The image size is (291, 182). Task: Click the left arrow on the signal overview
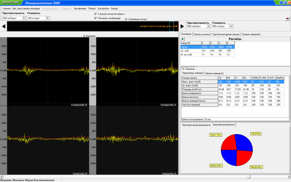(4, 27)
